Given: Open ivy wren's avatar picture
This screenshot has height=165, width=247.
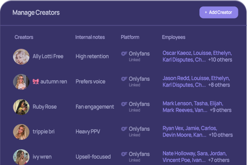Looking at the screenshot, I should click(x=21, y=157).
